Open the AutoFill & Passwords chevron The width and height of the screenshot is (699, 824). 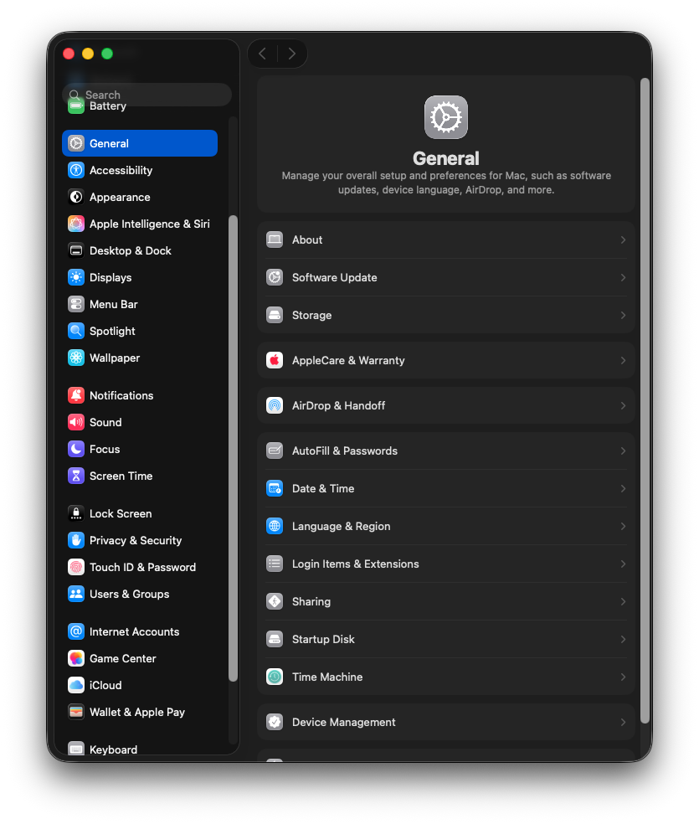click(x=623, y=451)
